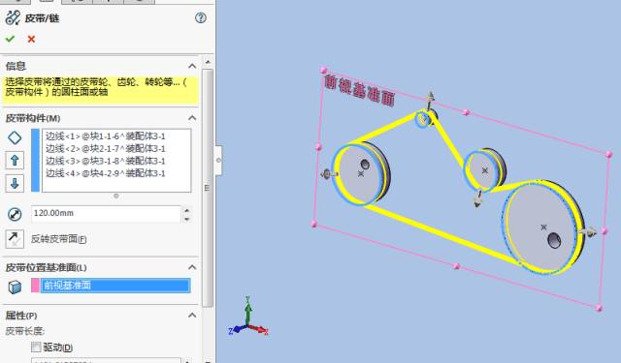
Task: Click the property panel vertical scrollbar thumb
Action: click(x=208, y=188)
